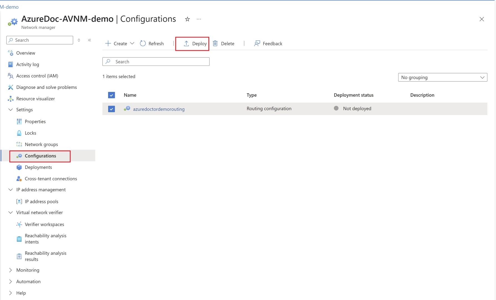The height and width of the screenshot is (300, 496).
Task: Click the Delete trash can icon
Action: point(215,43)
